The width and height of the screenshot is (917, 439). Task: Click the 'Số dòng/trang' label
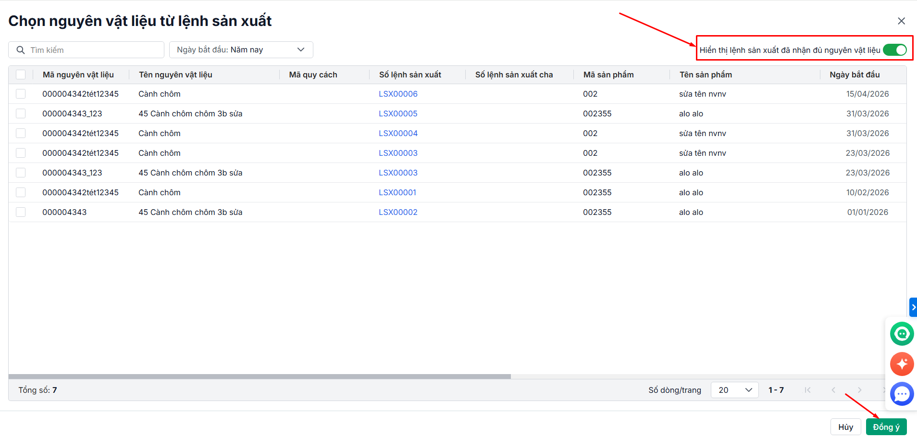coord(675,390)
